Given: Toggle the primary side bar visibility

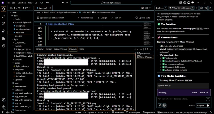Looking at the screenshot, I should point(185,3).
